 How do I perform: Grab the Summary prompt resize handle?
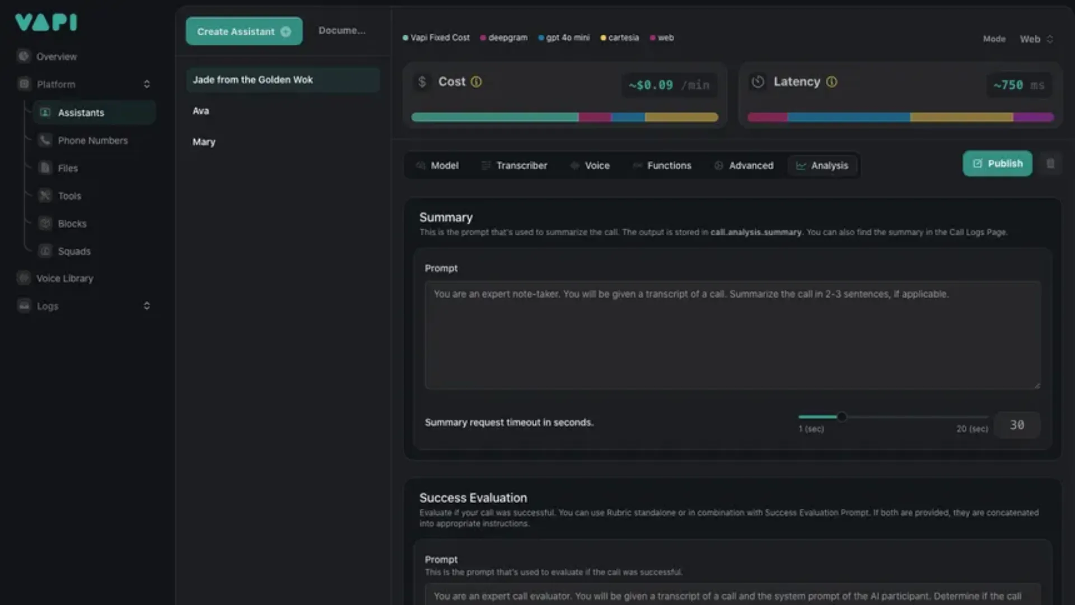coord(1037,385)
